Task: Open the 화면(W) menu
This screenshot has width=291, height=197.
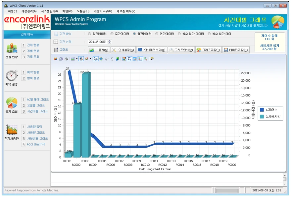Action: tap(67, 11)
